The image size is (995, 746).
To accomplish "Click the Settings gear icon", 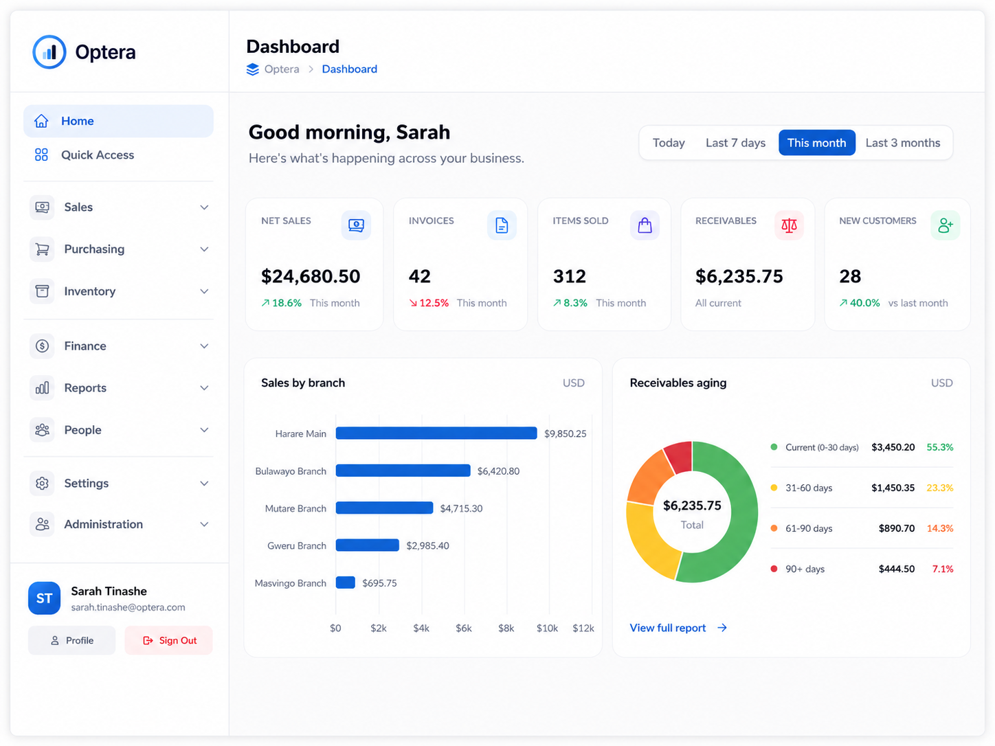I will (x=42, y=484).
